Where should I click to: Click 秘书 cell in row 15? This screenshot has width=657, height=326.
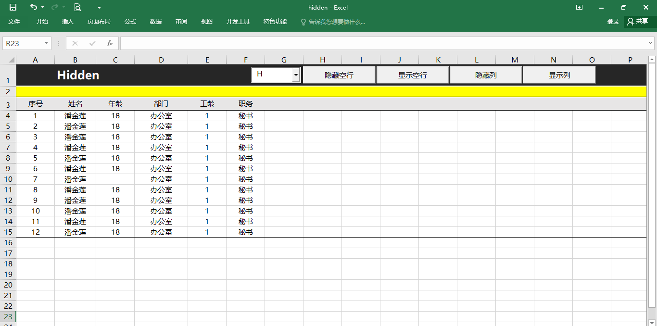(246, 232)
